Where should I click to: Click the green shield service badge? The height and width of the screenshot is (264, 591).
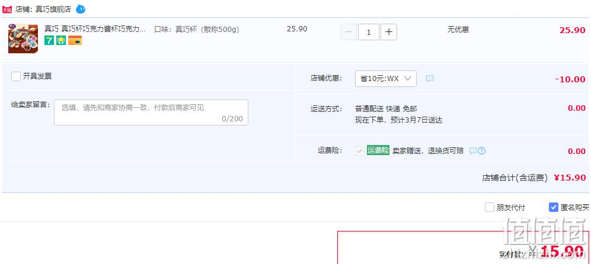(x=61, y=40)
